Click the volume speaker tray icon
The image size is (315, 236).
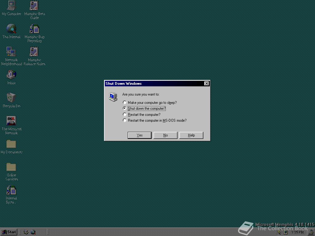click(x=279, y=232)
